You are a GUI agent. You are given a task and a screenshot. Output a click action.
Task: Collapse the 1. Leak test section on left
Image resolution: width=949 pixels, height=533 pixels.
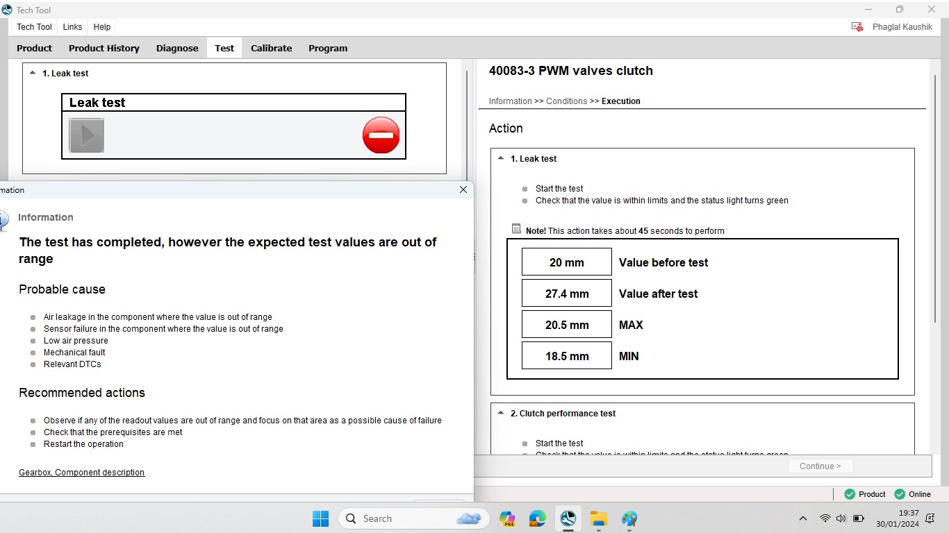point(33,73)
